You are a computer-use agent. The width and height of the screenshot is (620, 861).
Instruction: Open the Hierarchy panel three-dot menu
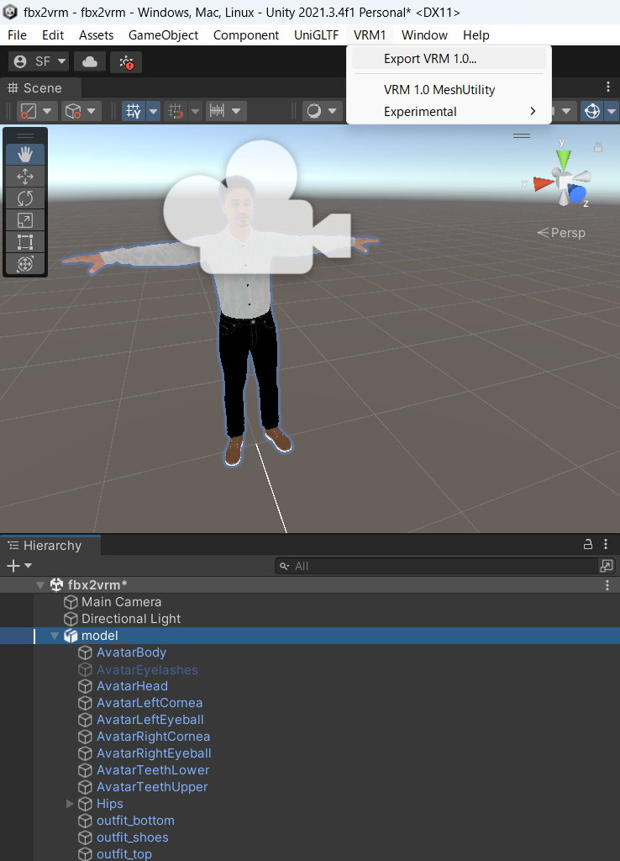(x=606, y=544)
